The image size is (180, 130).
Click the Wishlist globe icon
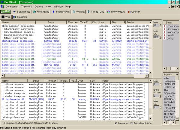click(x=74, y=12)
